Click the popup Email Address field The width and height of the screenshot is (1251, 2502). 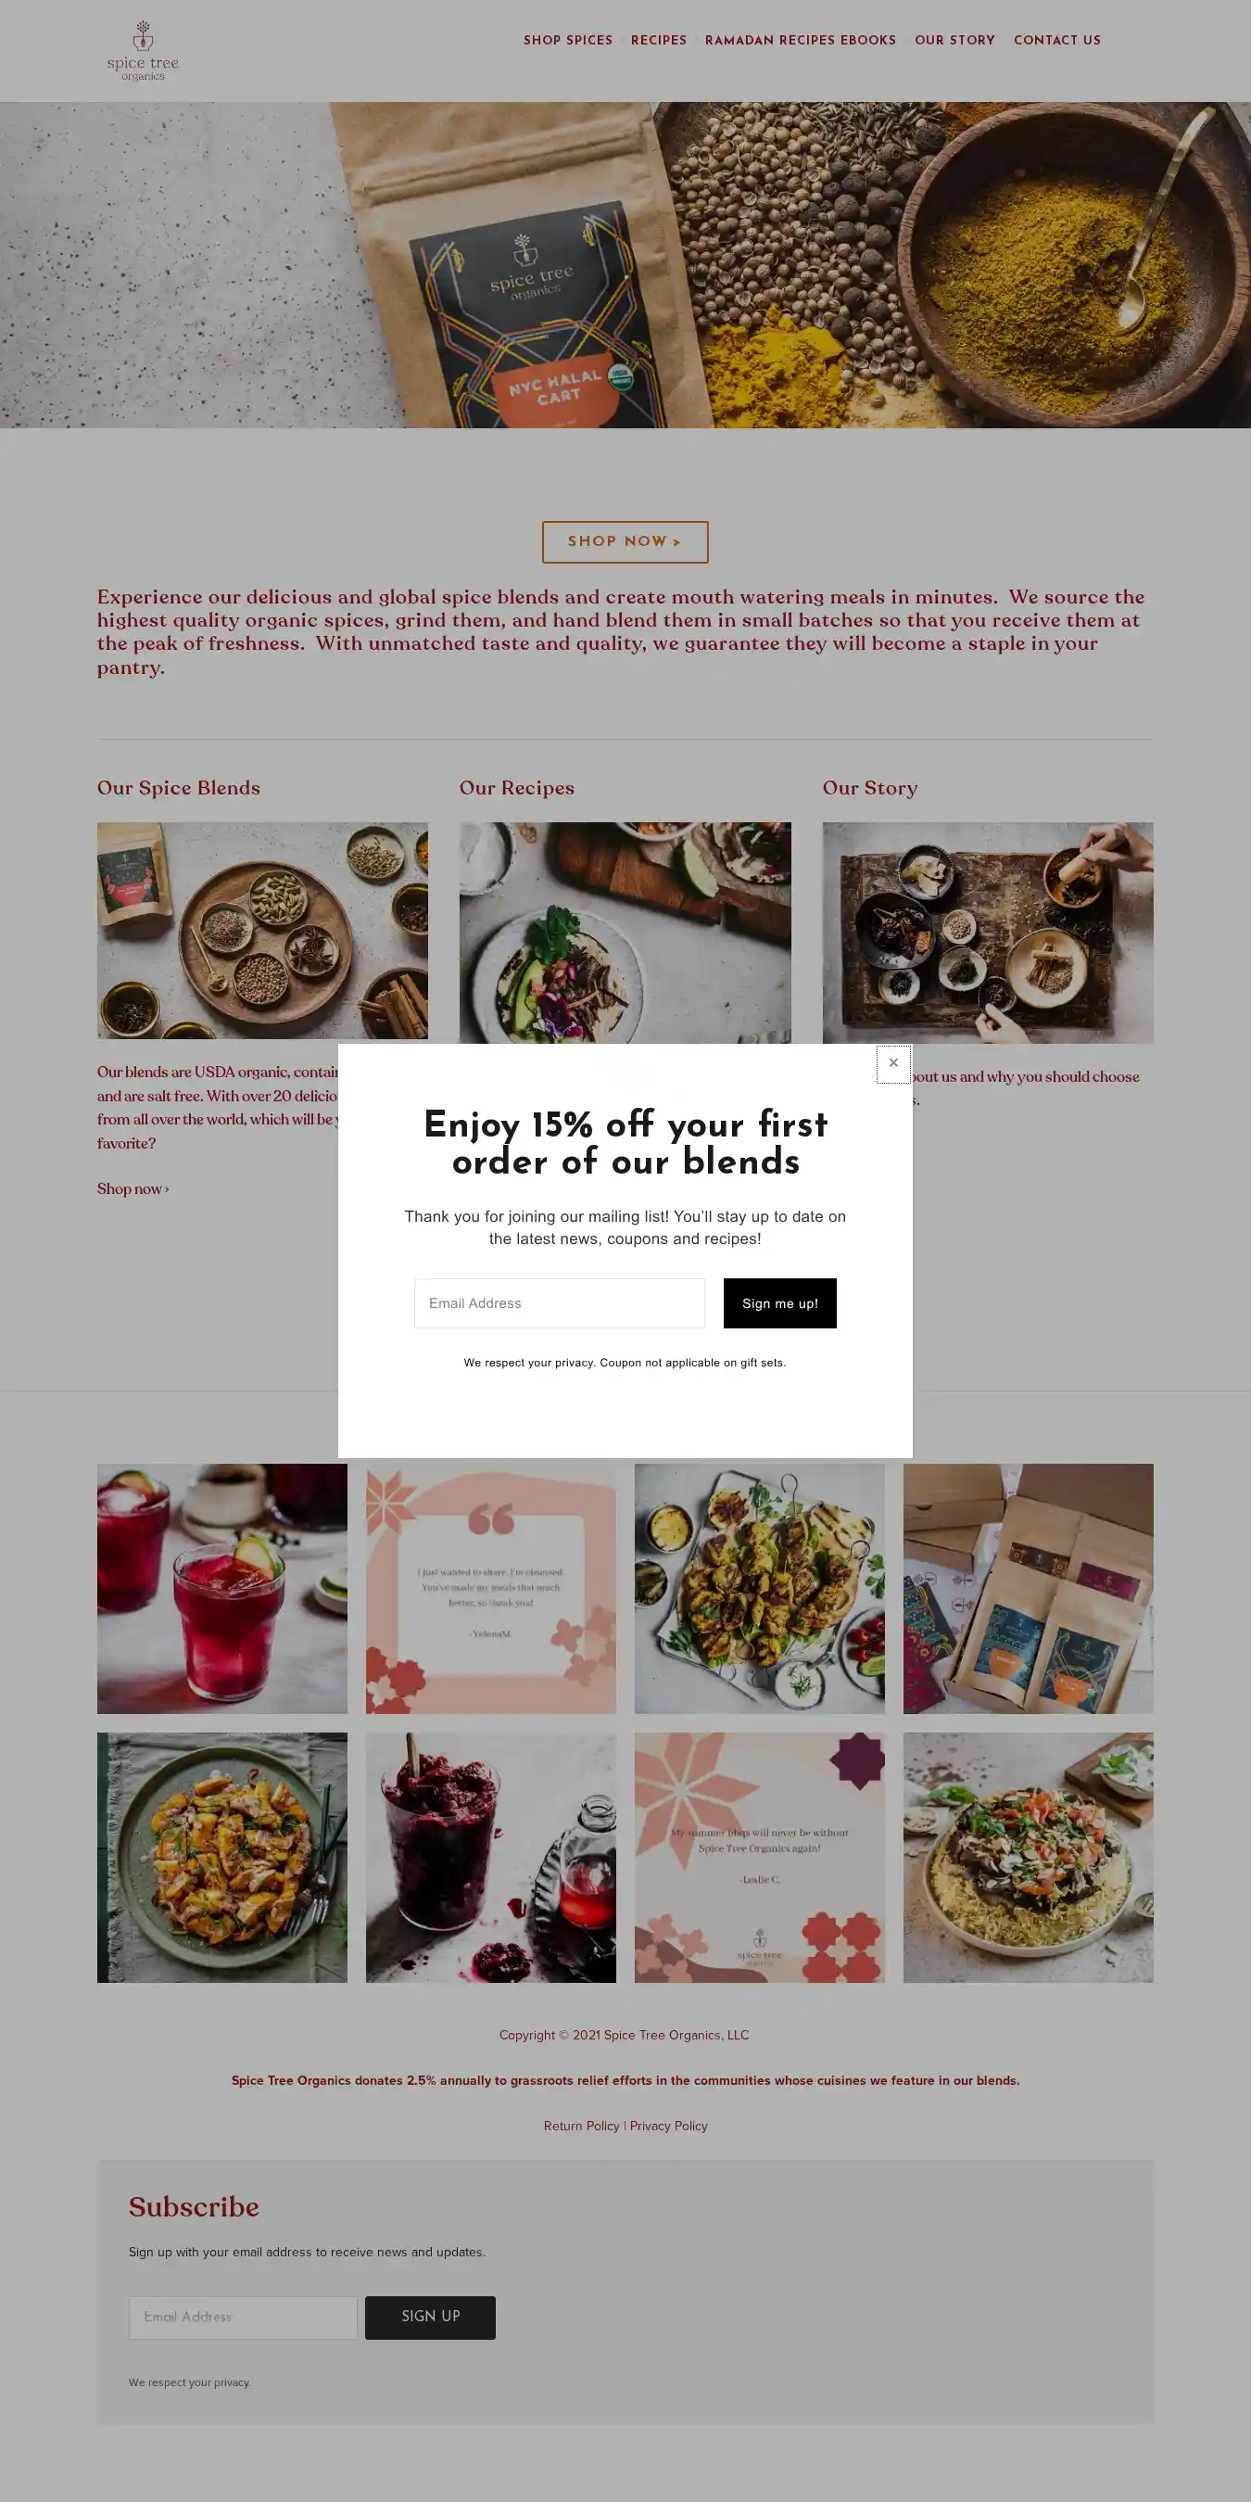(560, 1303)
